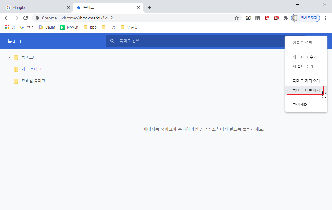Bookmark this page with the star icon
332x210 pixels.
tap(237, 18)
